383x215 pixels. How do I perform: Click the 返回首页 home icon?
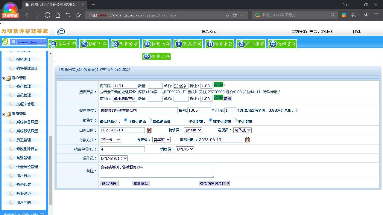(282, 44)
